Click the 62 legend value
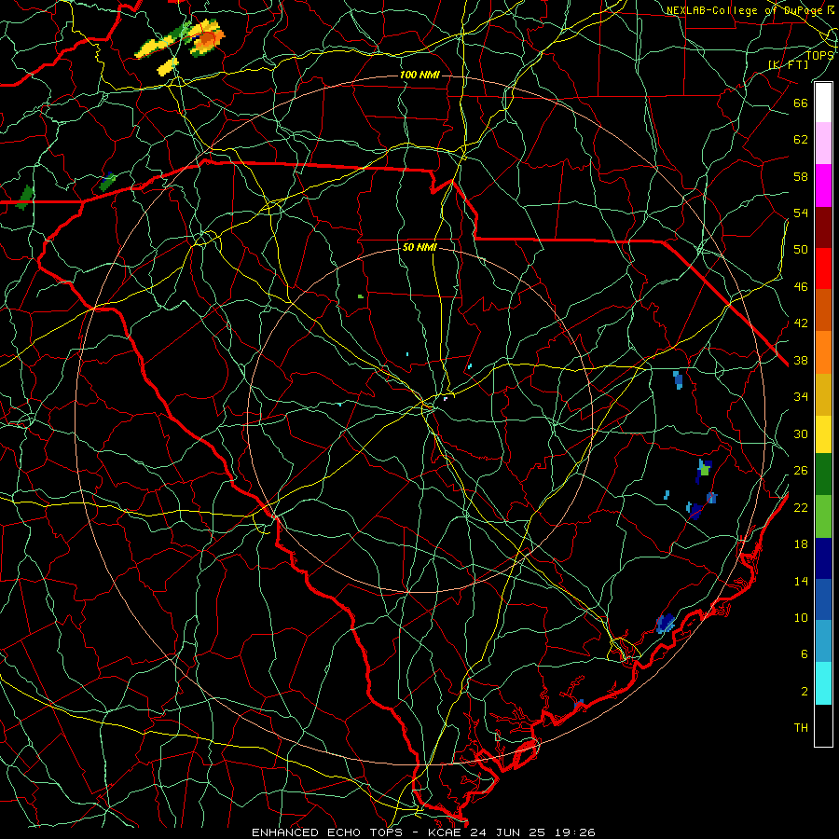This screenshot has width=839, height=839. tap(801, 139)
